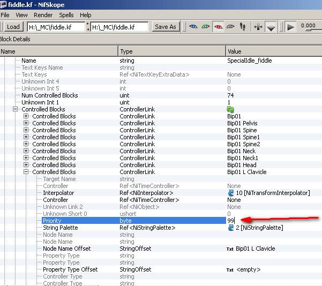Expand the Bip01 Spine Controlled Blocks row

tap(26, 130)
